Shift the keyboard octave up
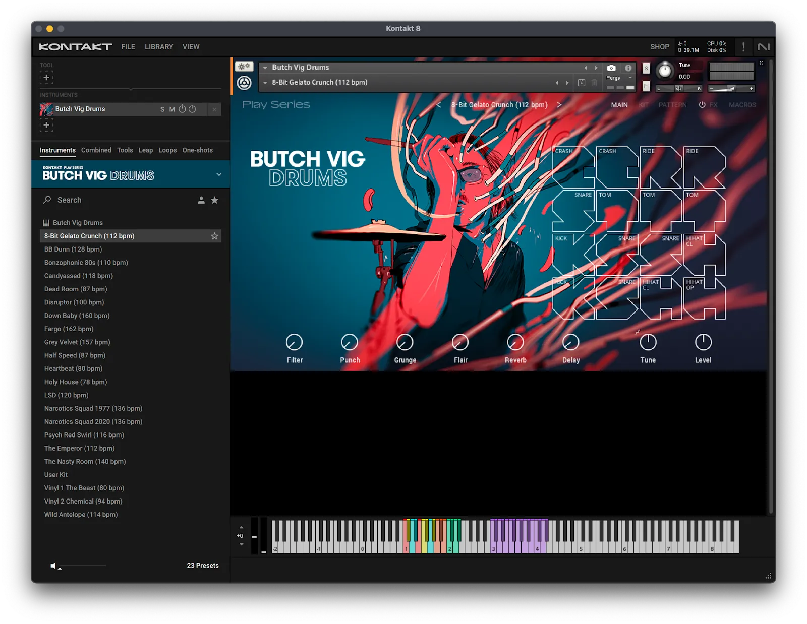807x624 pixels. 241,527
